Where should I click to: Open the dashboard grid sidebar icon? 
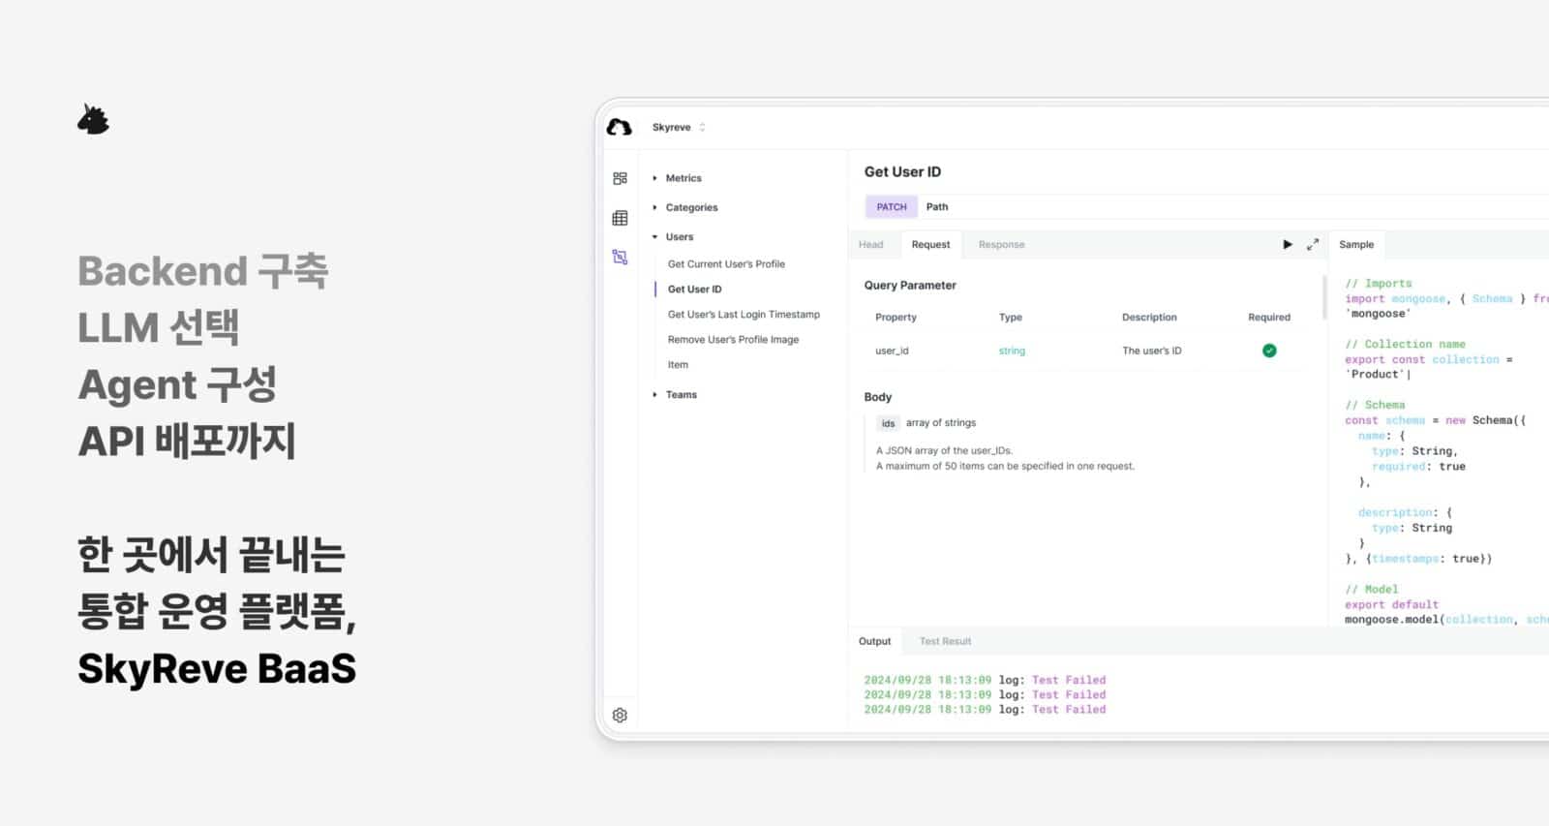pyautogui.click(x=620, y=178)
